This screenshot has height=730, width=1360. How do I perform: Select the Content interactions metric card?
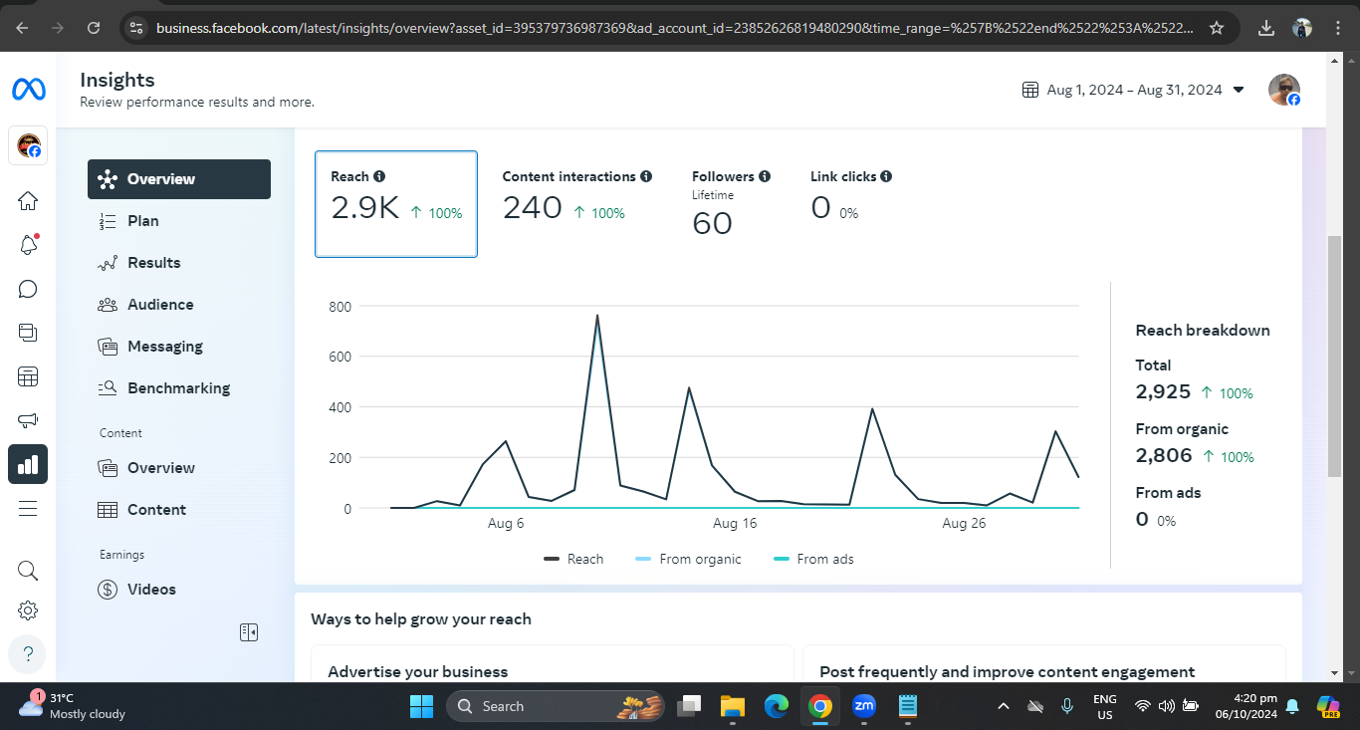click(x=577, y=204)
